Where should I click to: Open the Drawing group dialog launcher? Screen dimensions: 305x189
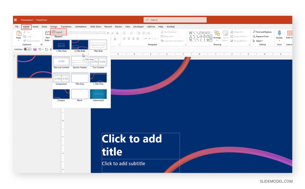click(249, 45)
